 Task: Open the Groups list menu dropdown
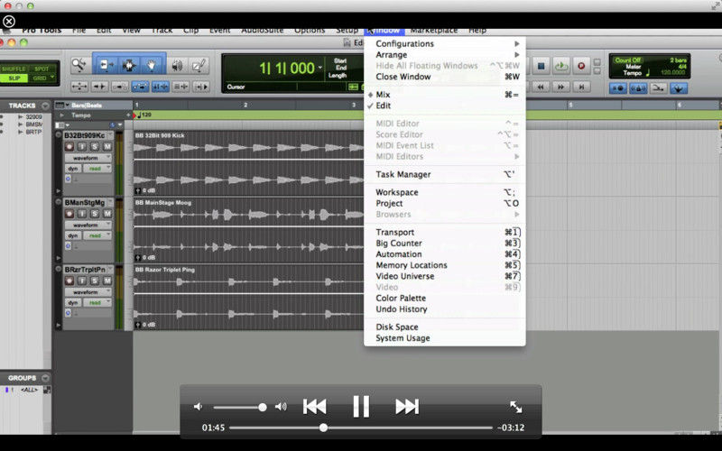(45, 378)
